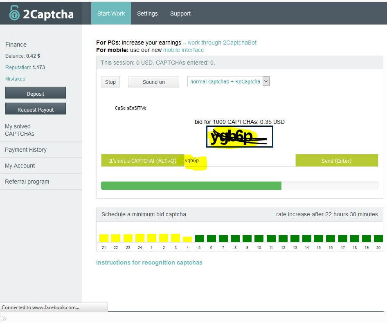
Task: Click the green session progress bar
Action: [191, 186]
